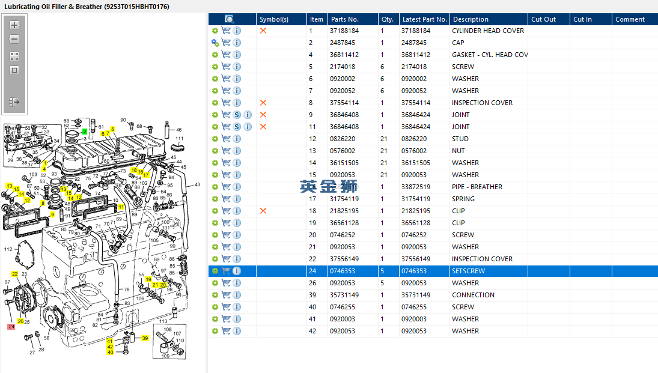This screenshot has height=373, width=658.
Task: Select red callout 24 in diagram
Action: point(11,326)
